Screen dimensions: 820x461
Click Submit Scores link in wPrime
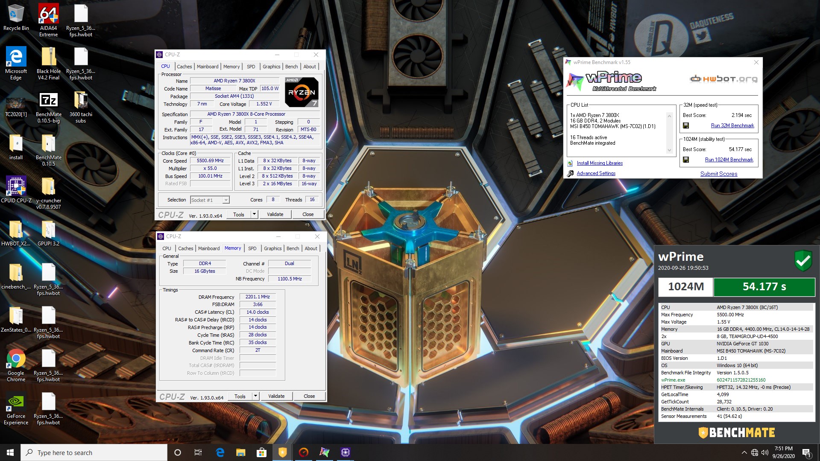click(719, 174)
